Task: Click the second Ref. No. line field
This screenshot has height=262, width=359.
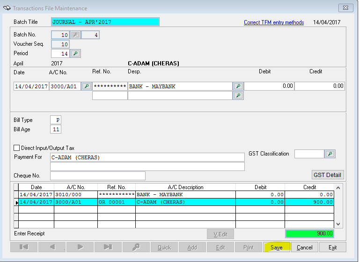Action: tap(110, 96)
